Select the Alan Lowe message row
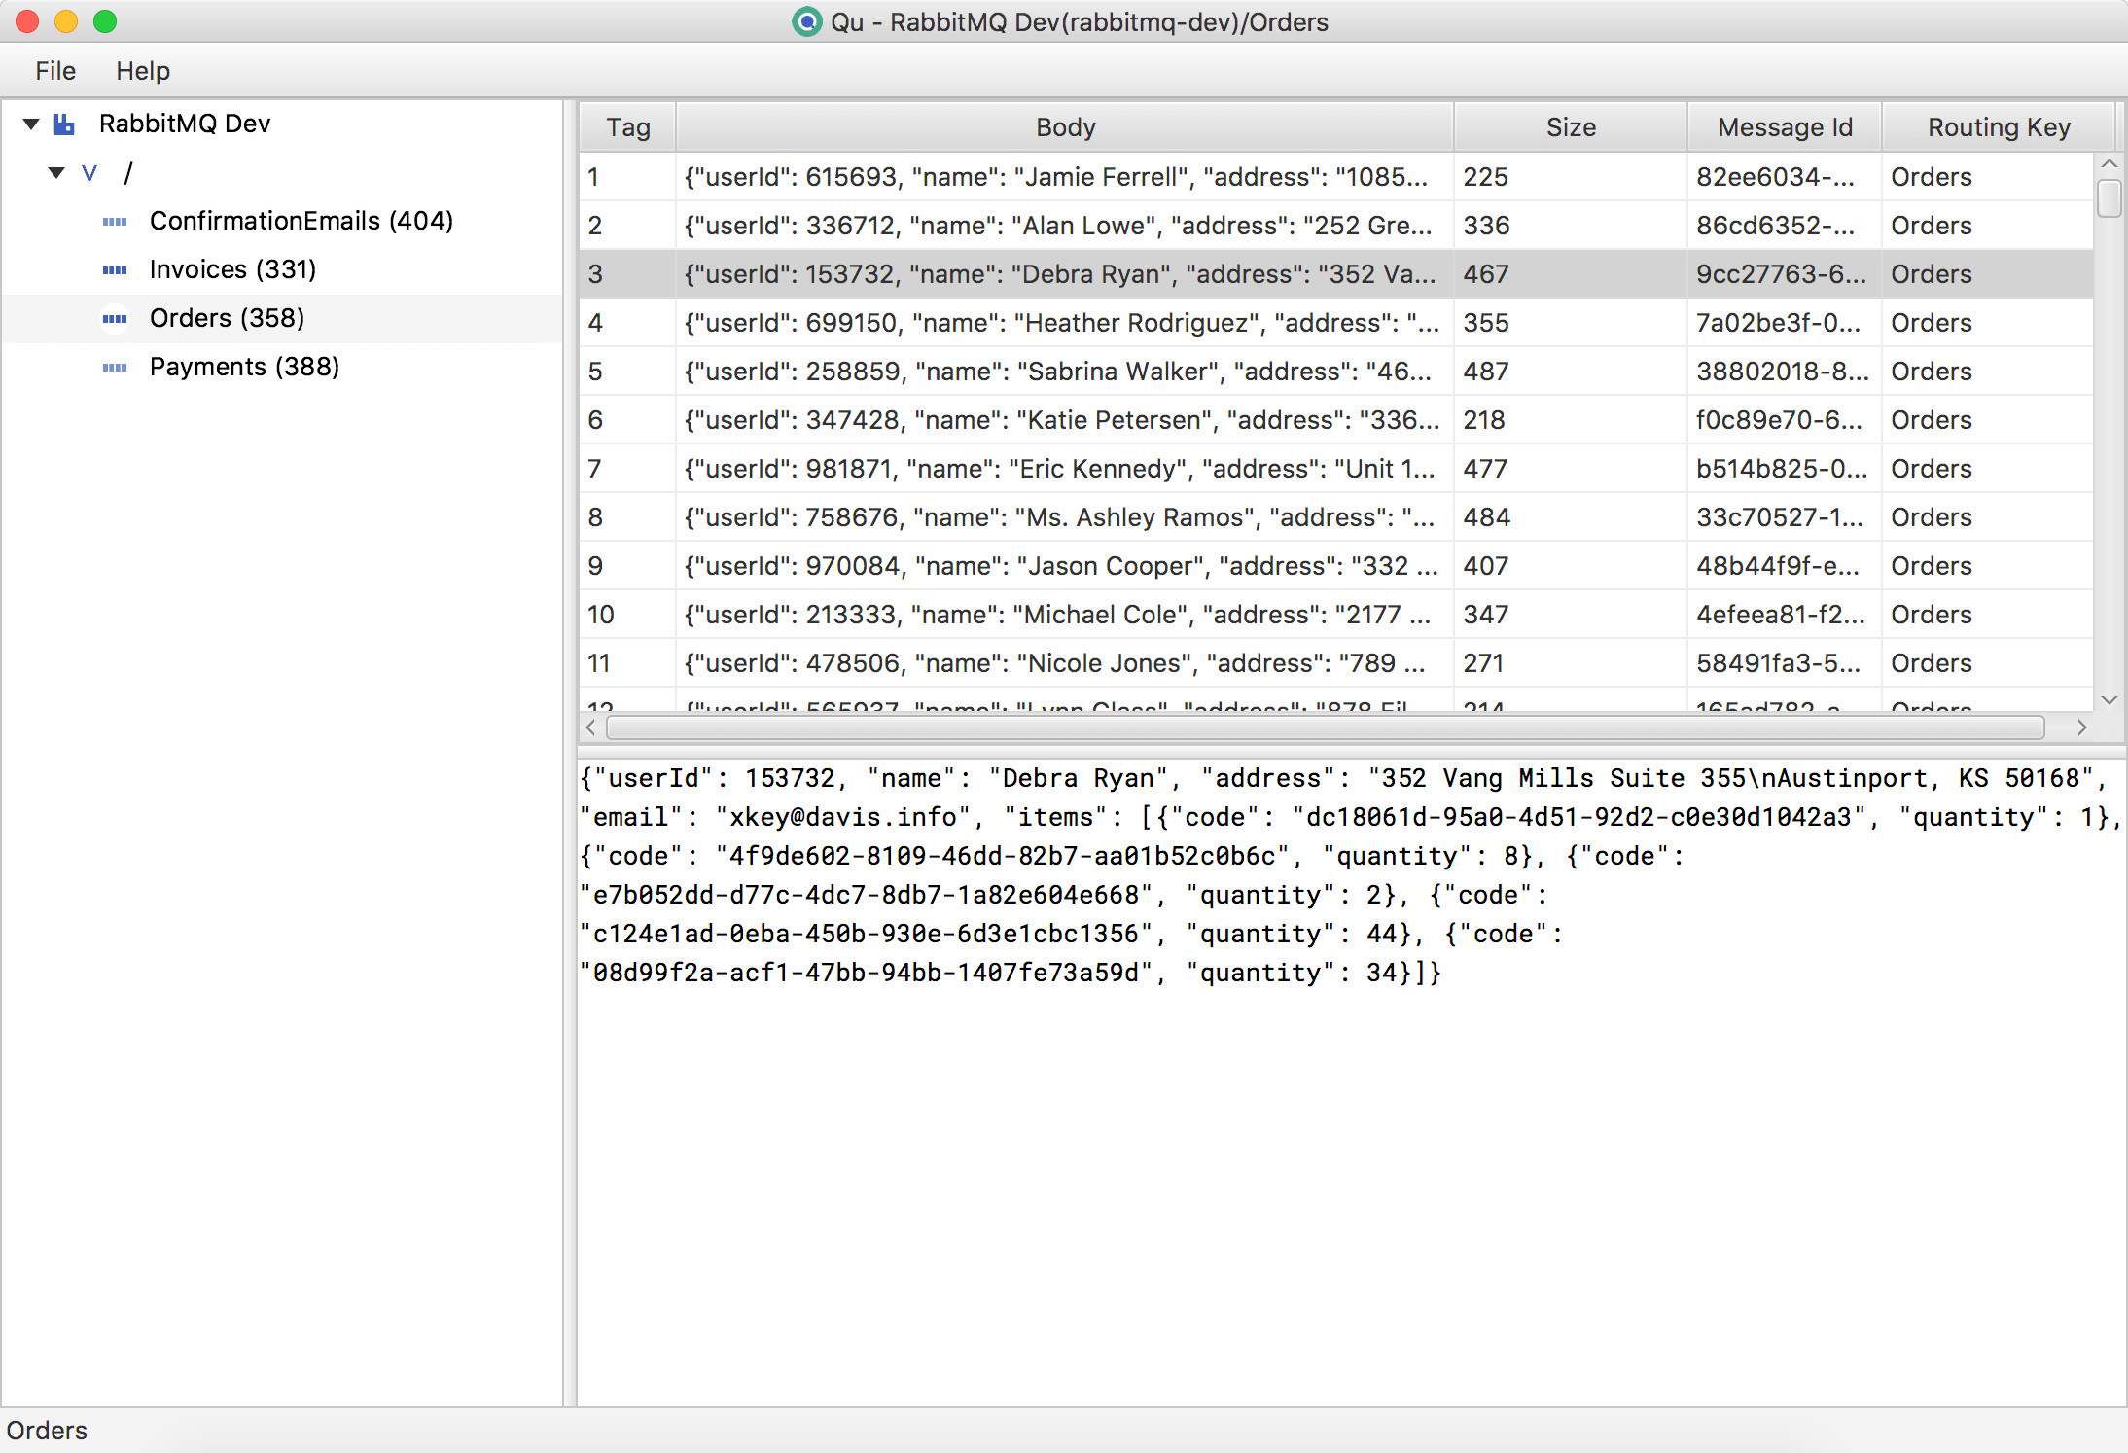 pyautogui.click(x=1336, y=226)
